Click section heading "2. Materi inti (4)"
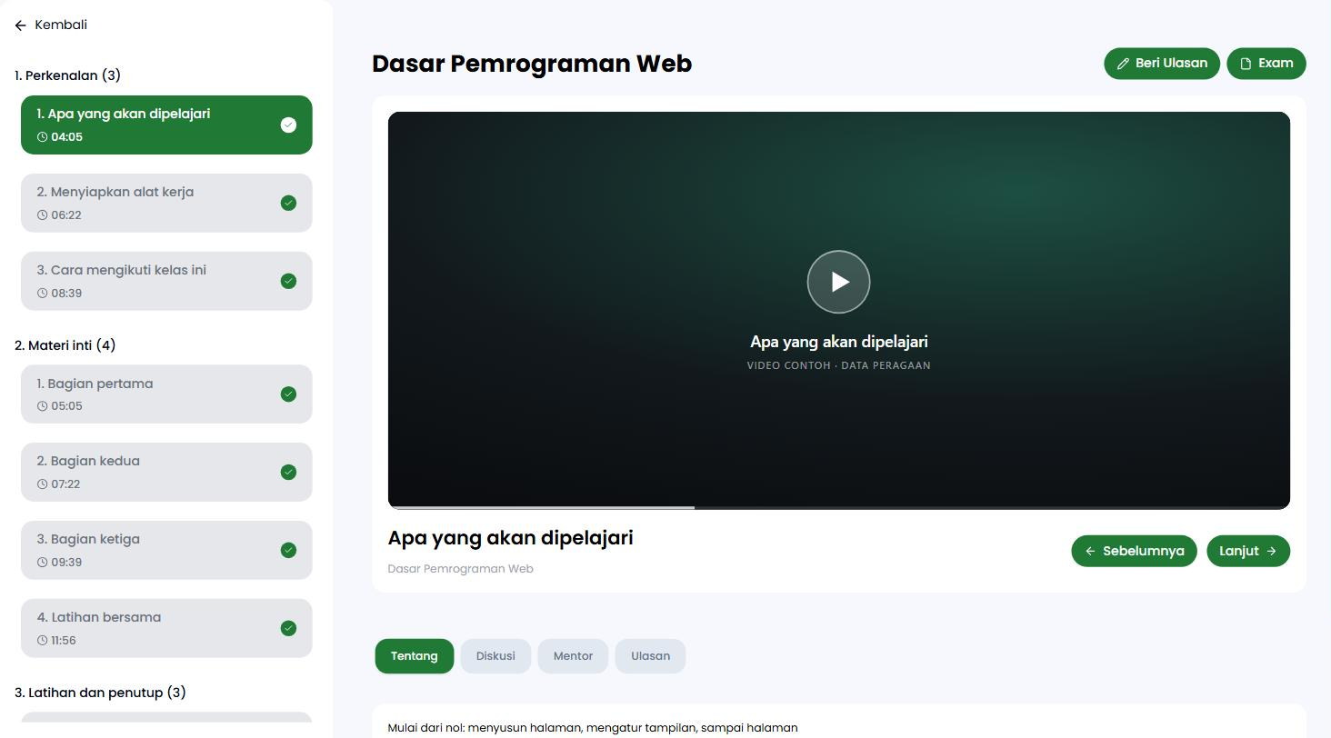 click(65, 345)
